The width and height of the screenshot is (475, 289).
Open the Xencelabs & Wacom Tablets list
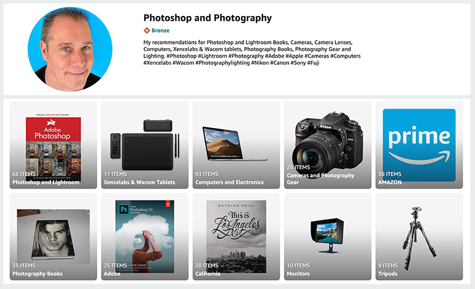(x=145, y=145)
